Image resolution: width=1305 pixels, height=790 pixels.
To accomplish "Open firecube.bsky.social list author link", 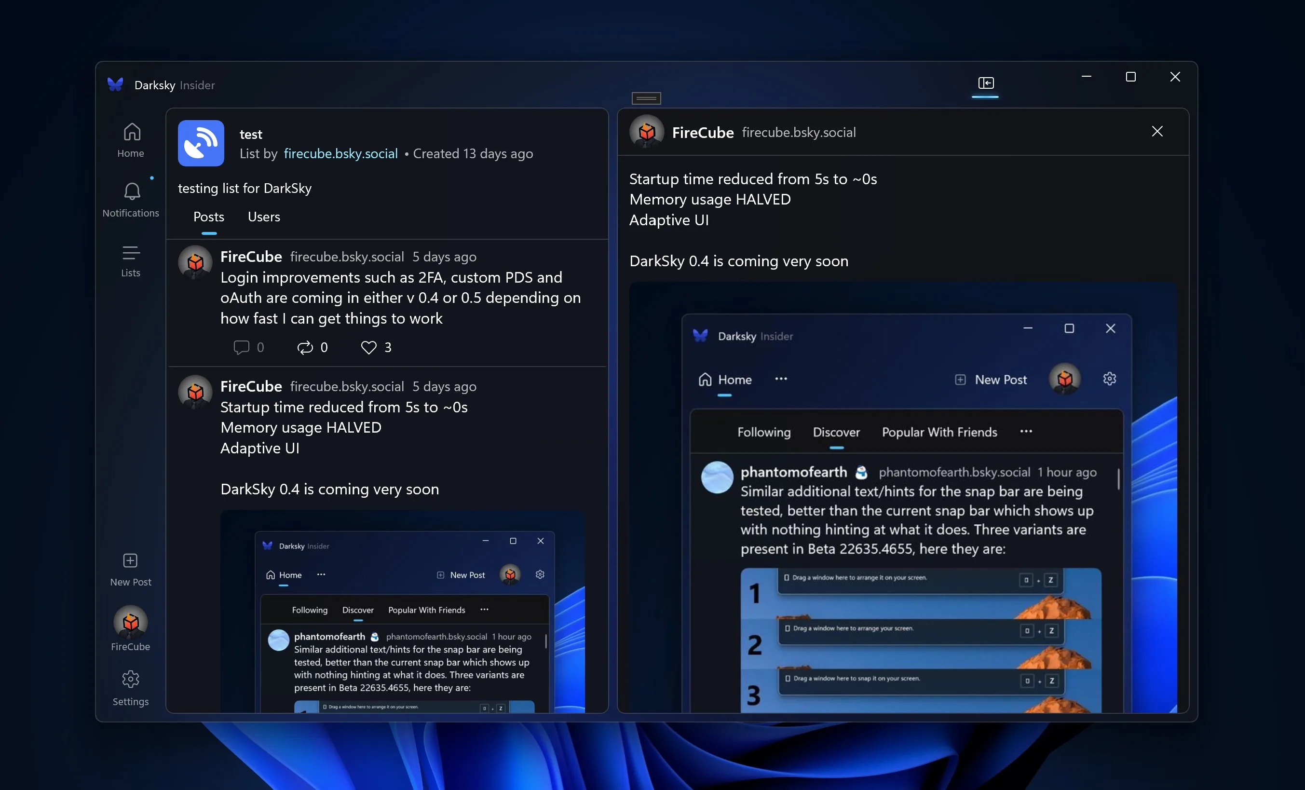I will click(340, 153).
